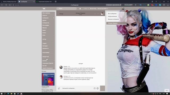170x95 pixels.
Task: Open File Explorer from taskbar
Action: (x=11, y=94)
